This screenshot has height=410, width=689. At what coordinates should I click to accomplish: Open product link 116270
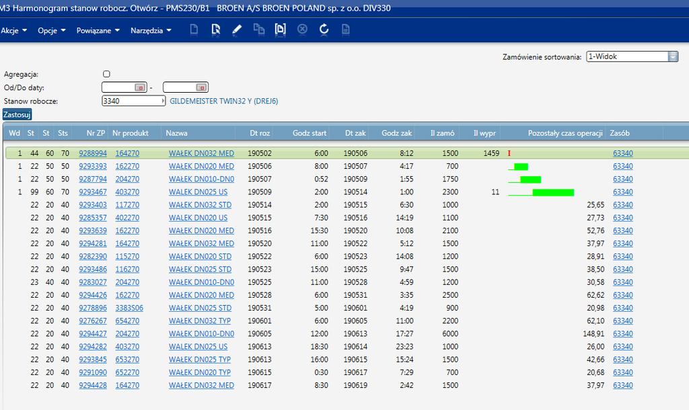(127, 269)
